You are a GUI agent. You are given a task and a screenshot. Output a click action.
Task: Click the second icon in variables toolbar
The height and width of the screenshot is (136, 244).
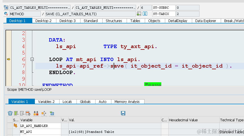[16, 113]
